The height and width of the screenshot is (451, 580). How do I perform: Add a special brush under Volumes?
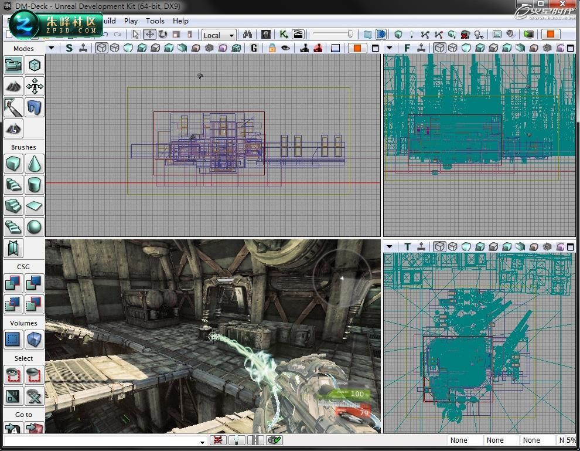coord(13,340)
